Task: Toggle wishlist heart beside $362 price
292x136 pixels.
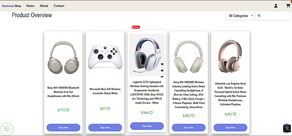Action: (x=193, y=116)
